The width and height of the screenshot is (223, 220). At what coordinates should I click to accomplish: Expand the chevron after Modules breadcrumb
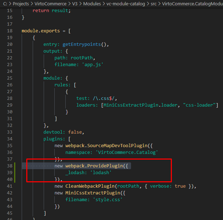click(104, 4)
